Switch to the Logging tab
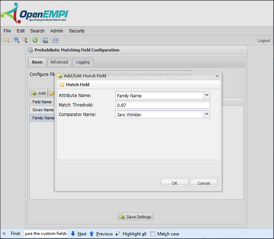274x239 pixels. (83, 62)
